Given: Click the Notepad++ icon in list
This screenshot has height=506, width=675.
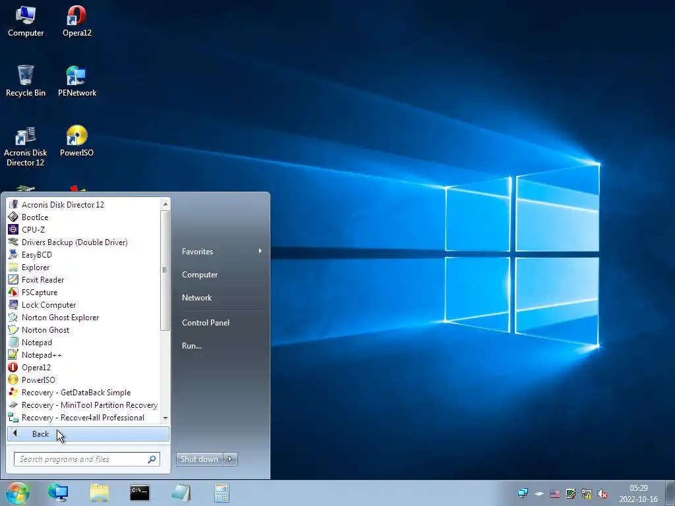Looking at the screenshot, I should click(x=13, y=354).
